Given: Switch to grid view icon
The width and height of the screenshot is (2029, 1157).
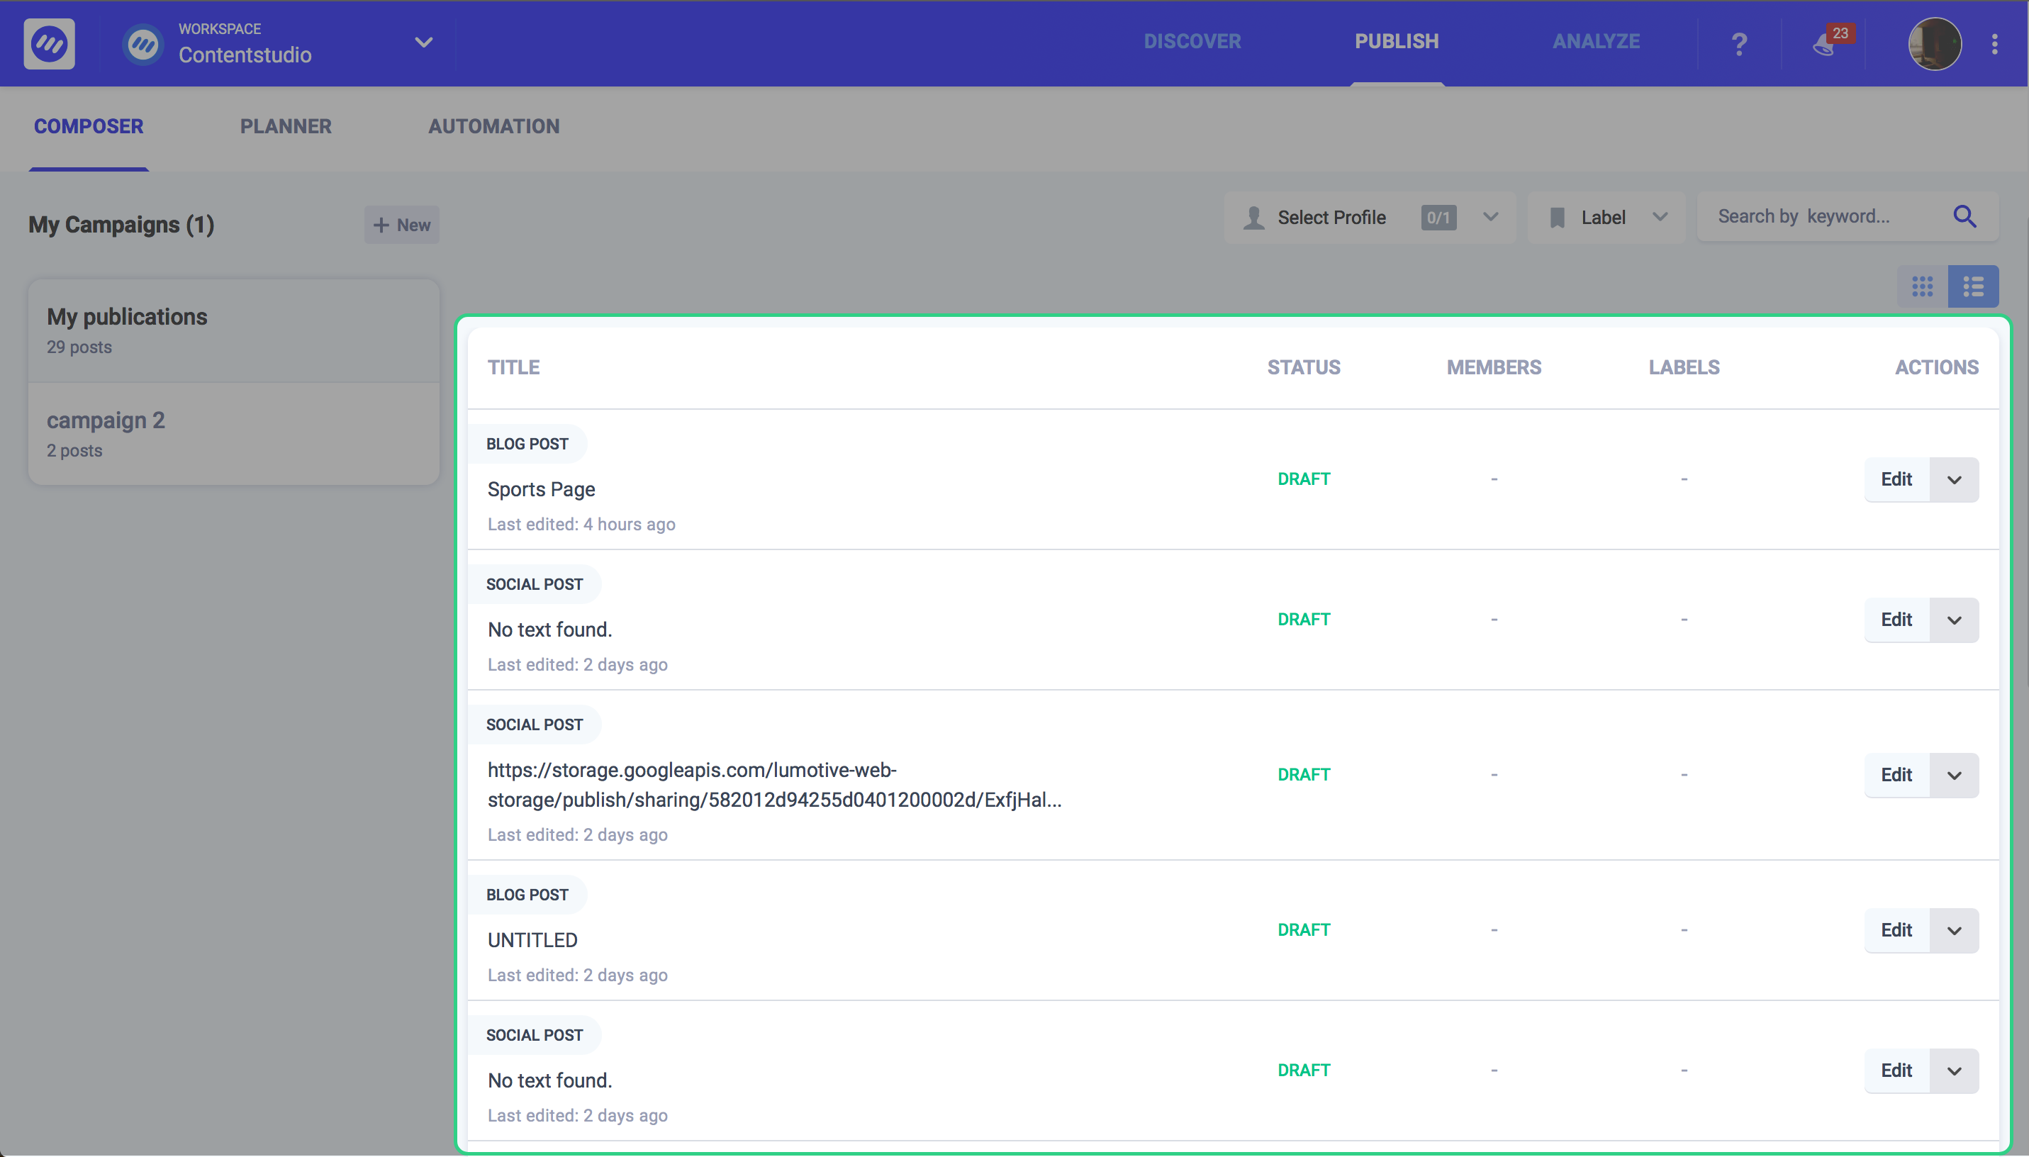Looking at the screenshot, I should [x=1923, y=286].
